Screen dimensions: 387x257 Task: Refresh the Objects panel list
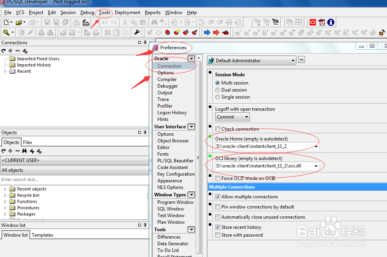[x=4, y=151]
